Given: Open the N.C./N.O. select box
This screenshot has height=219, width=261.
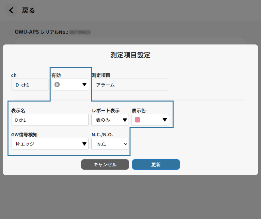Looking at the screenshot, I should click(x=110, y=144).
